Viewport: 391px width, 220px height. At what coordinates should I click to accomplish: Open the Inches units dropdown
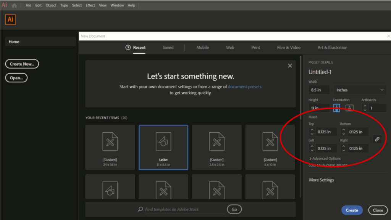[x=359, y=90]
